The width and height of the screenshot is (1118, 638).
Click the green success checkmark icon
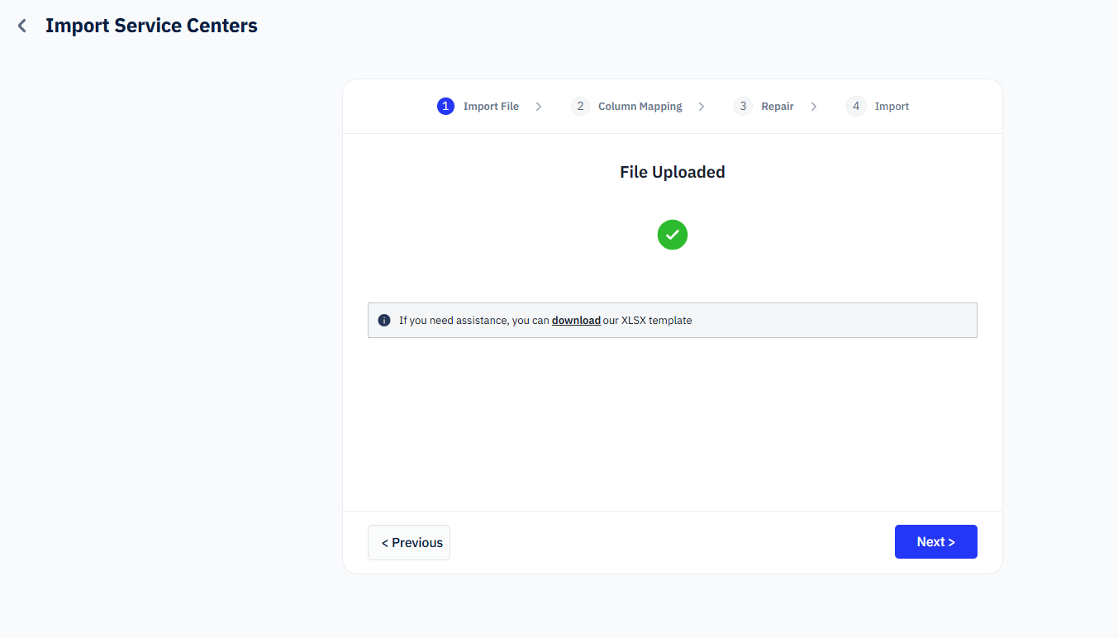(x=672, y=235)
